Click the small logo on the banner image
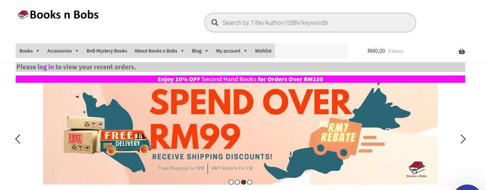Image resolution: width=486 pixels, height=190 pixels. pos(417,170)
